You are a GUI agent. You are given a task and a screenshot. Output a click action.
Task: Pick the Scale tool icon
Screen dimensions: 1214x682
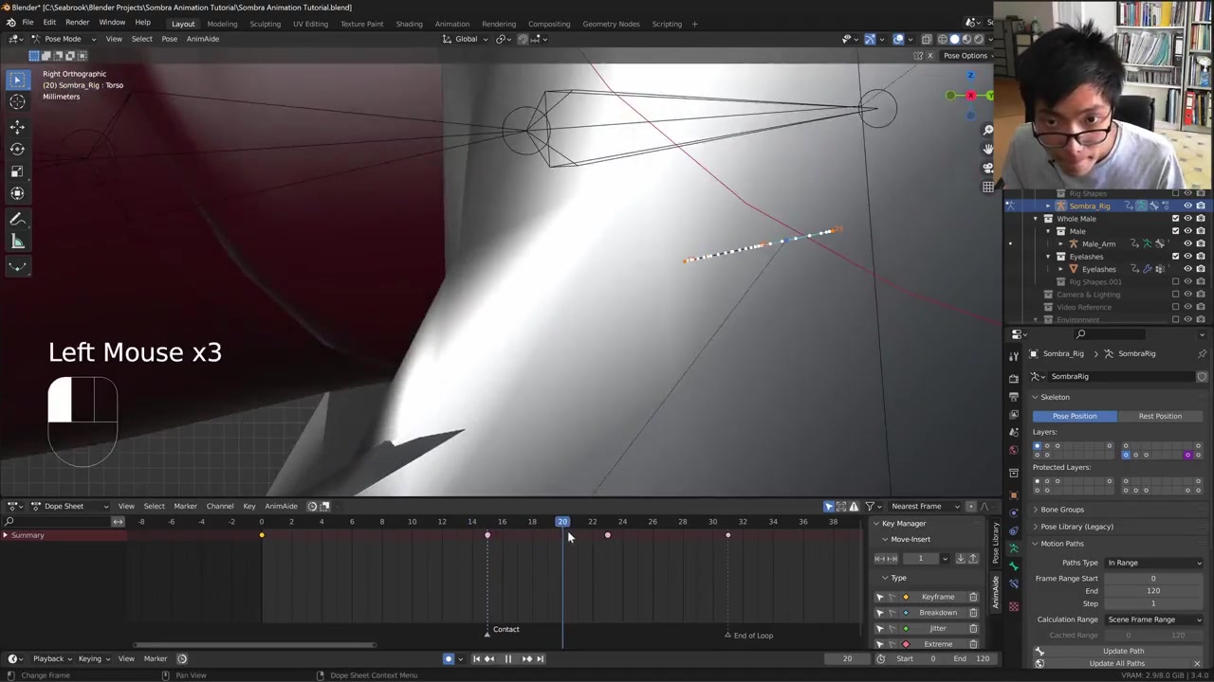point(17,171)
